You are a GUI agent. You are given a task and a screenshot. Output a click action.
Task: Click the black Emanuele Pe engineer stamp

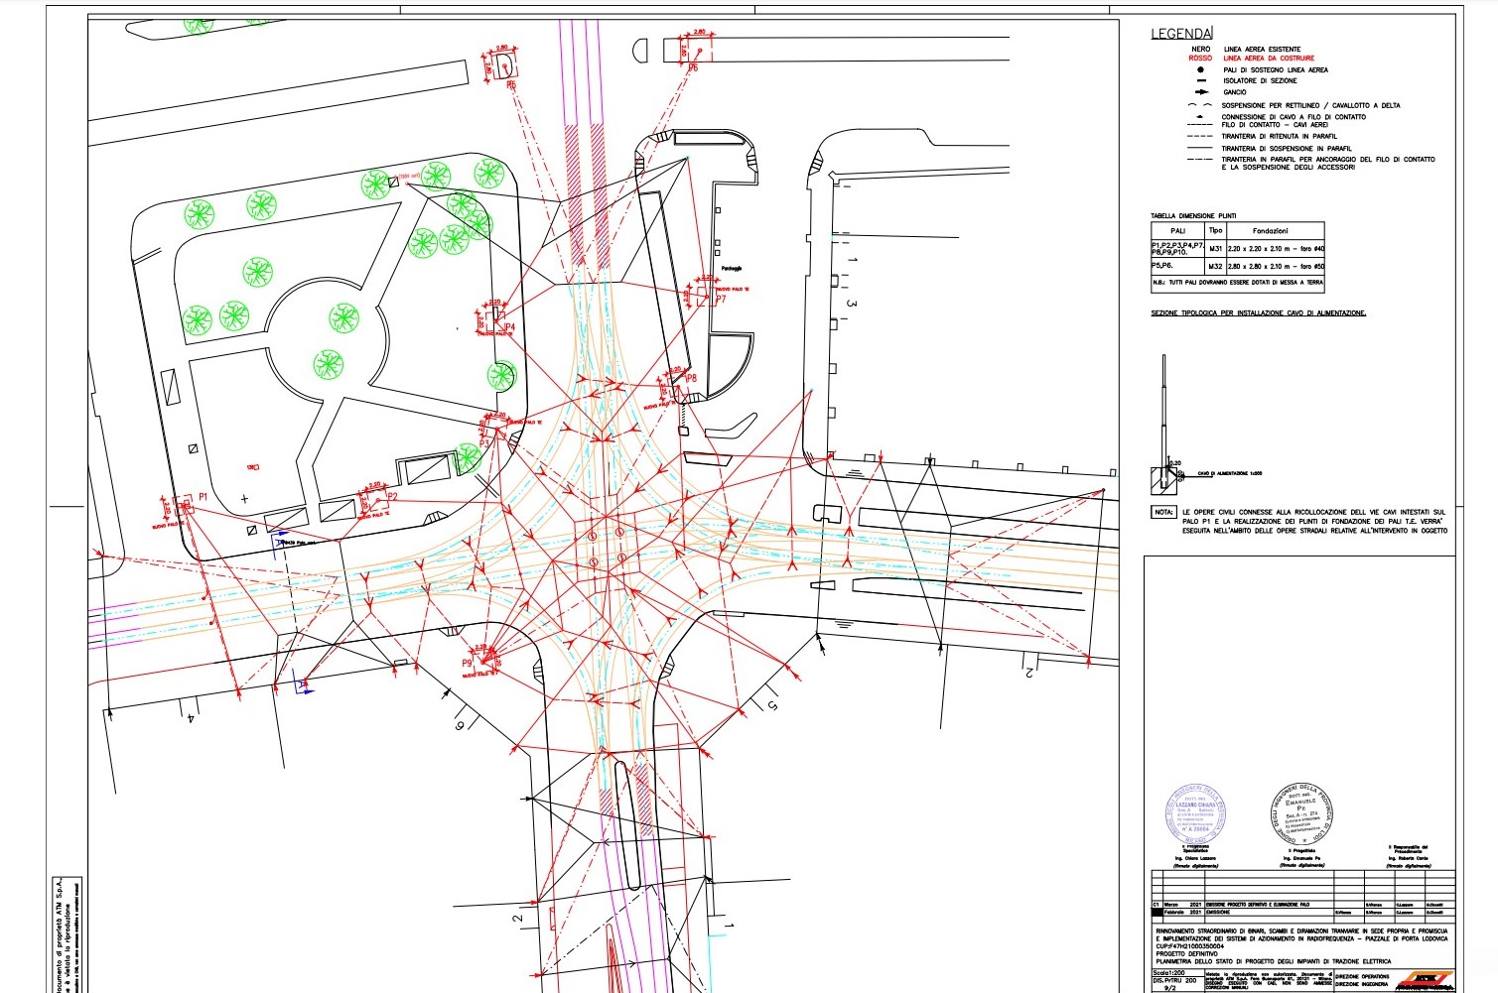coord(1300,813)
